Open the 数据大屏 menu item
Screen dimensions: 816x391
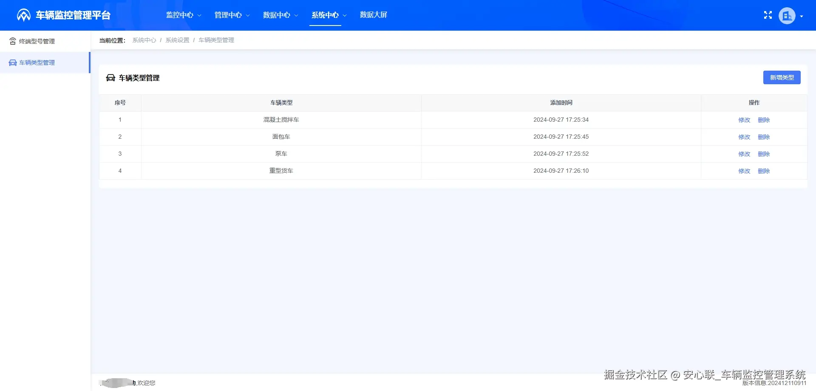[373, 15]
